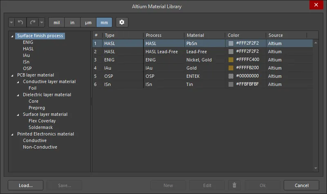This screenshot has height=194, width=327.
Task: Select IAu in the tree
Action: point(26,55)
